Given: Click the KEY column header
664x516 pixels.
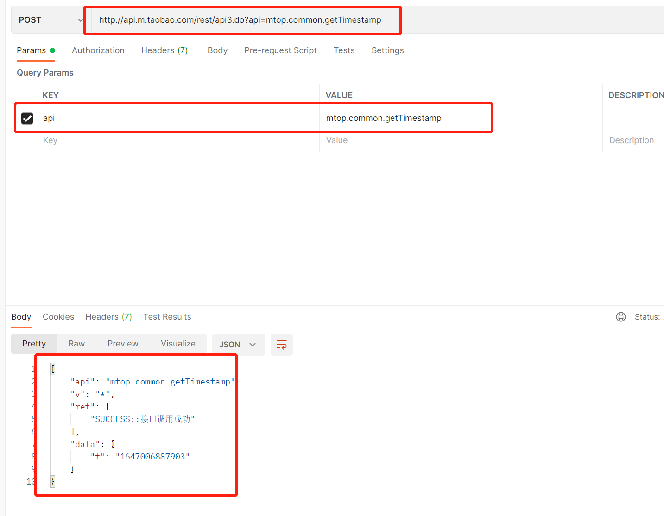Looking at the screenshot, I should tap(51, 95).
